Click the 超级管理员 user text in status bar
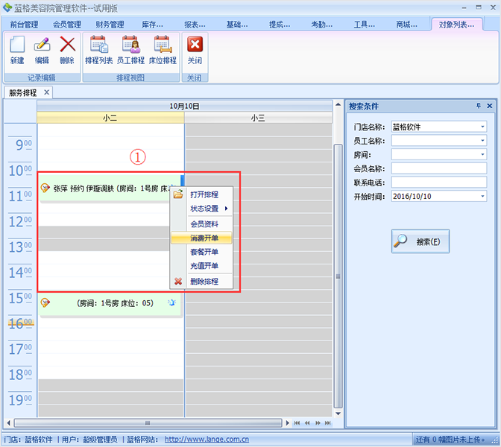 click(x=100, y=440)
